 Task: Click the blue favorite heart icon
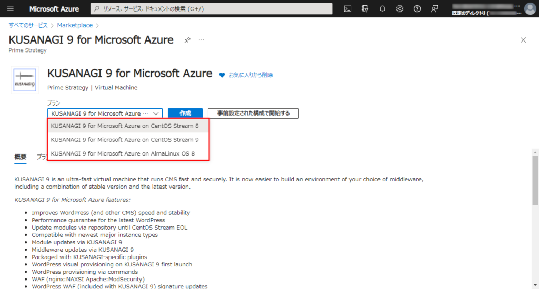point(222,75)
